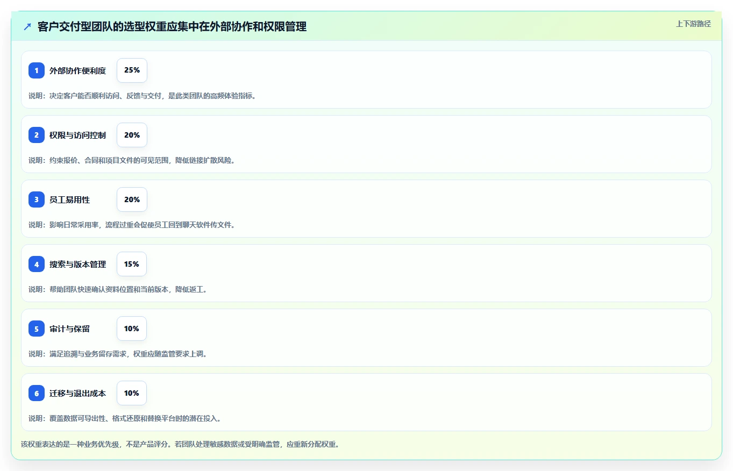Click the number 3 badge for 员工易用性
Screen dimensions: 733x471
click(37, 199)
